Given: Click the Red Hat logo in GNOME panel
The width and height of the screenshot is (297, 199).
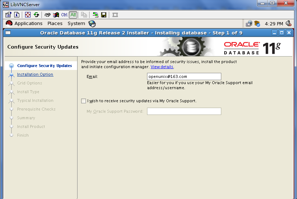Looking at the screenshot, I should point(9,24).
